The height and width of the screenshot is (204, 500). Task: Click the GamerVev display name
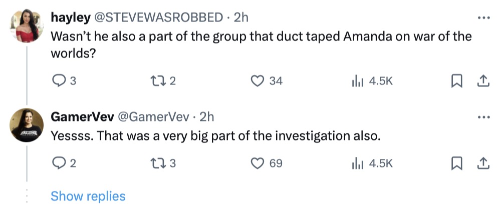tap(82, 117)
